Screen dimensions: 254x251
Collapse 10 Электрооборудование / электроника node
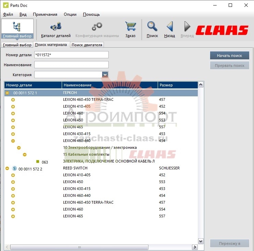[x=19, y=148]
